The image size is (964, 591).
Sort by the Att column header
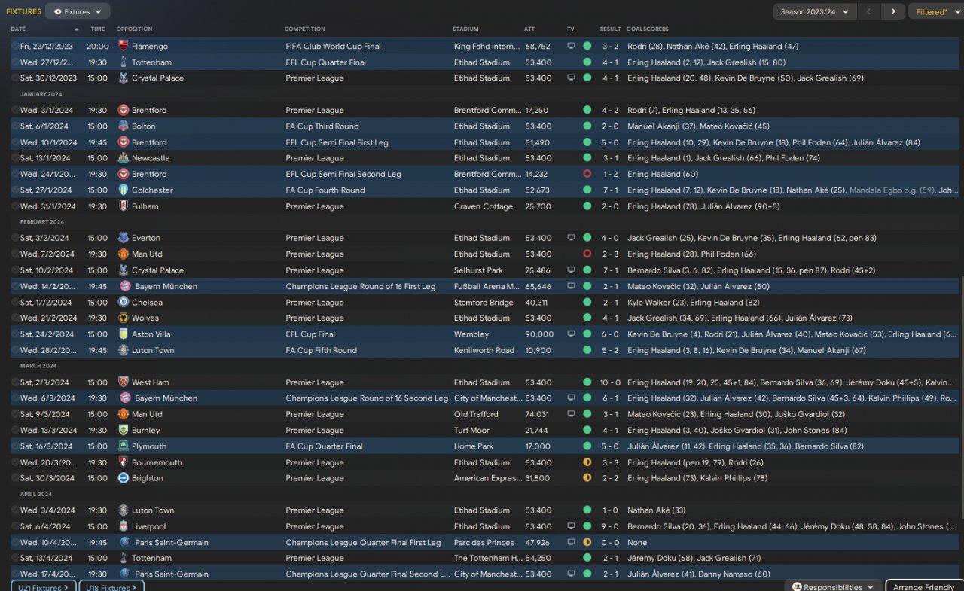529,29
